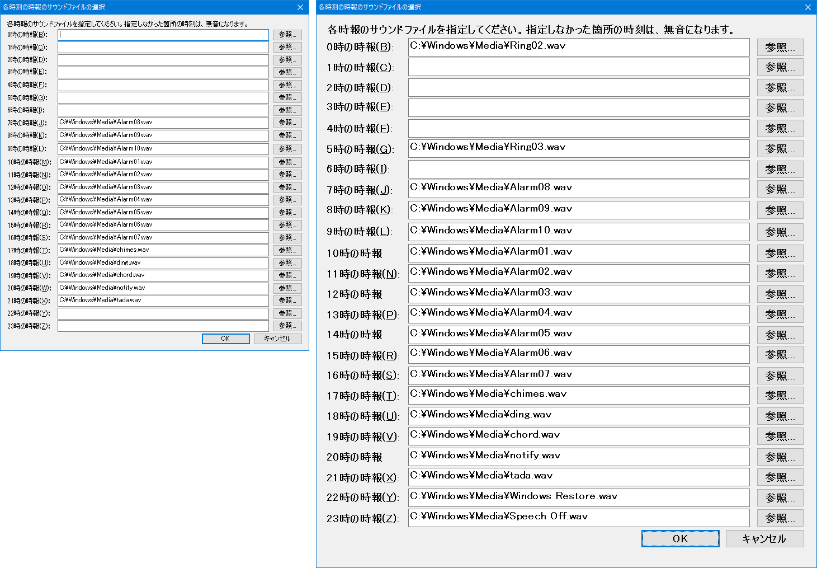Click 参照 for 6時の時報 in left dialog
Screen dimensions: 817x568
click(287, 110)
